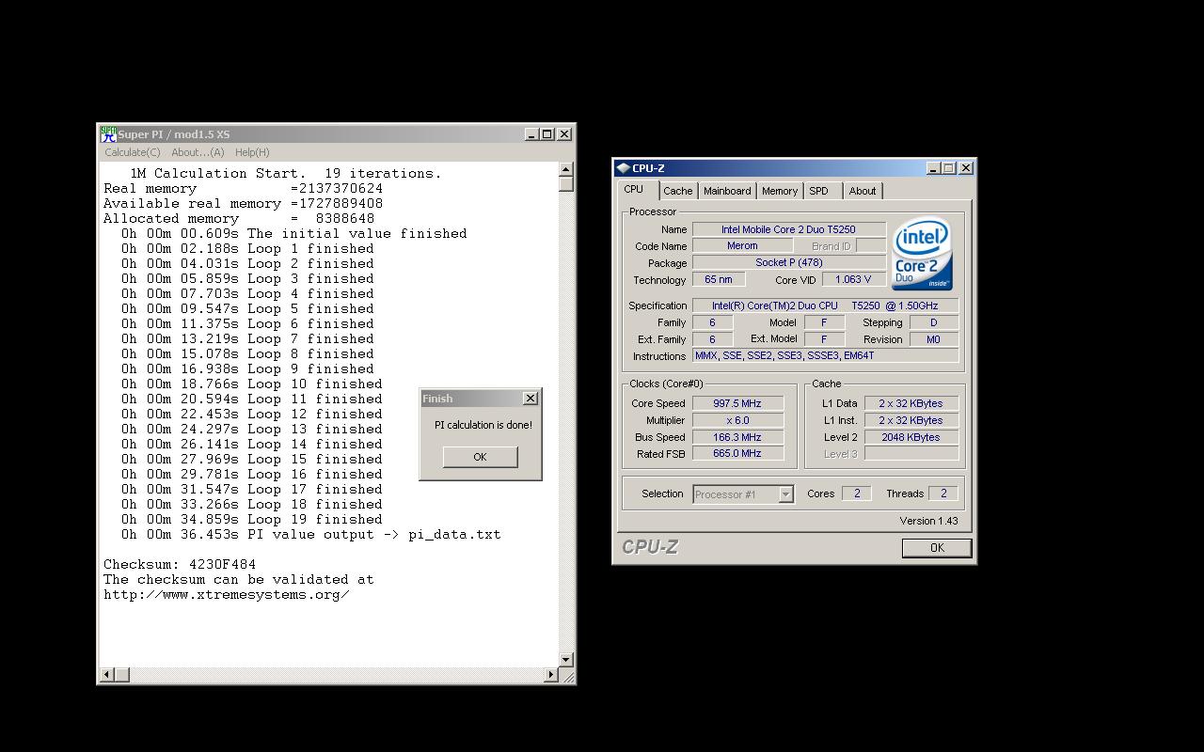Click the Super PI vertical scrollbar down arrow
Screen dimensions: 1204x752
pyautogui.click(x=566, y=660)
